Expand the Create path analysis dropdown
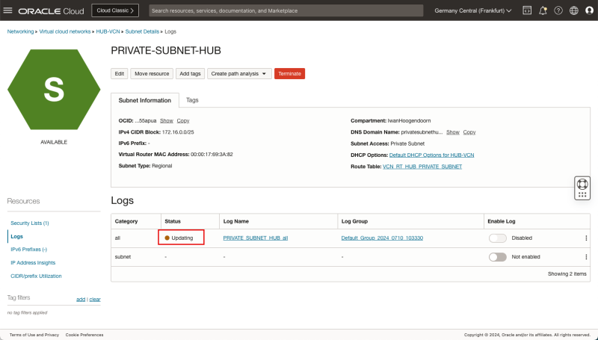Viewport: 598px width, 340px height. [x=239, y=74]
